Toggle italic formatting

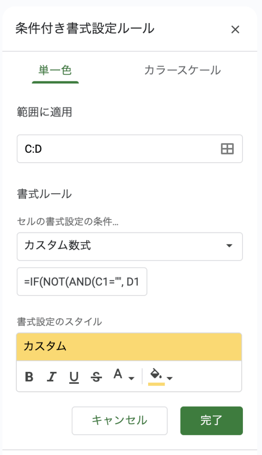point(52,377)
